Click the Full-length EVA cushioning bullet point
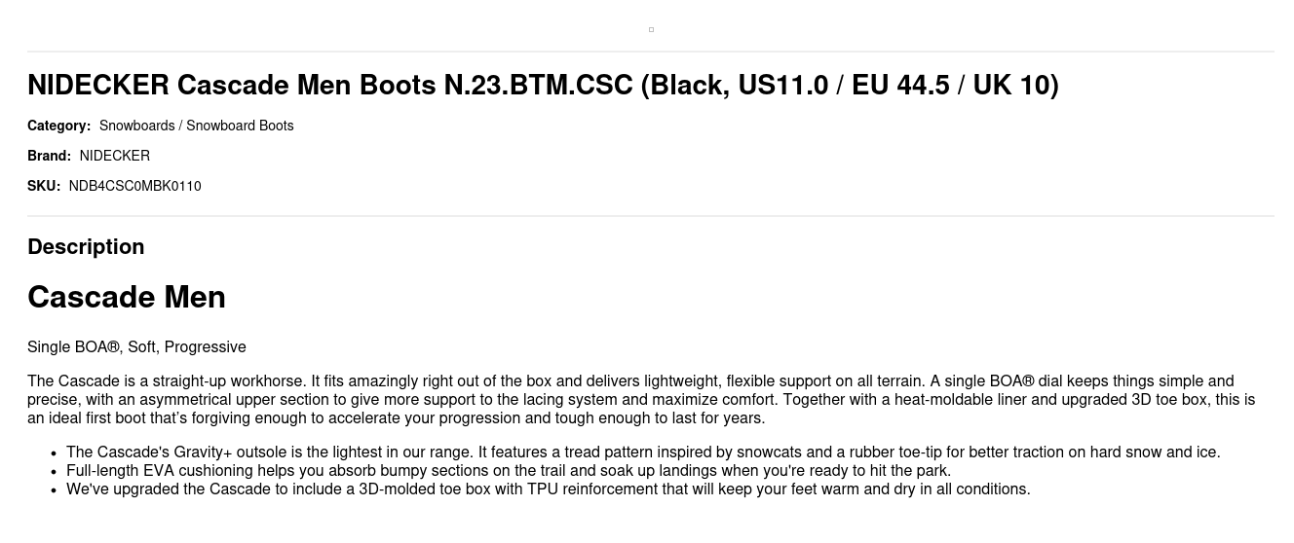The width and height of the screenshot is (1294, 543). (x=508, y=471)
